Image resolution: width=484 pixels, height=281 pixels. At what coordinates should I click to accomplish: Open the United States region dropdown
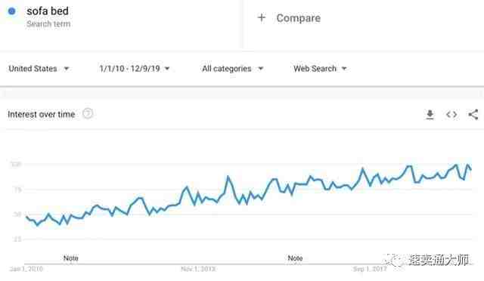point(39,69)
